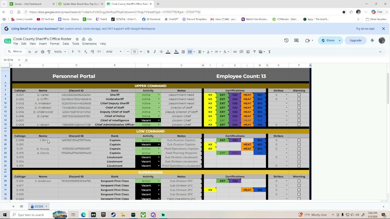Click the Upgrade button
Image resolution: width=390 pixels, height=219 pixels.
356,40
